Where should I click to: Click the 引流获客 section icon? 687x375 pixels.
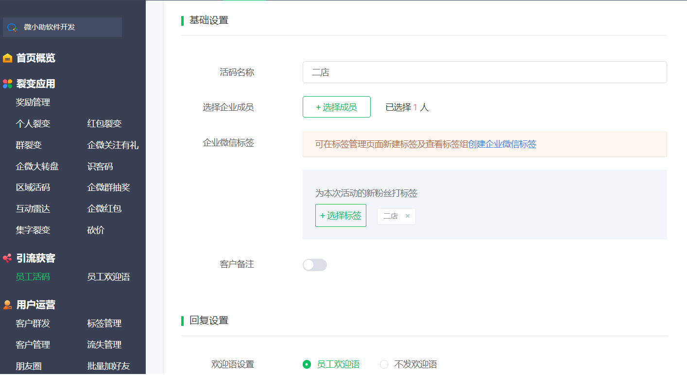click(7, 258)
